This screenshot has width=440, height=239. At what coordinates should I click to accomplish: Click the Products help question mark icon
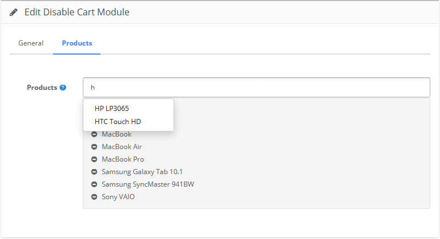pyautogui.click(x=63, y=88)
